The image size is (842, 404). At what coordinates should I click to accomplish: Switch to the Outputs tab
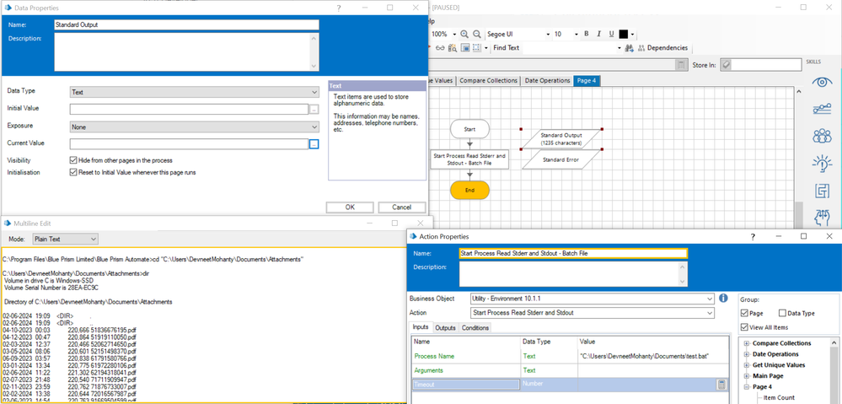pos(445,328)
